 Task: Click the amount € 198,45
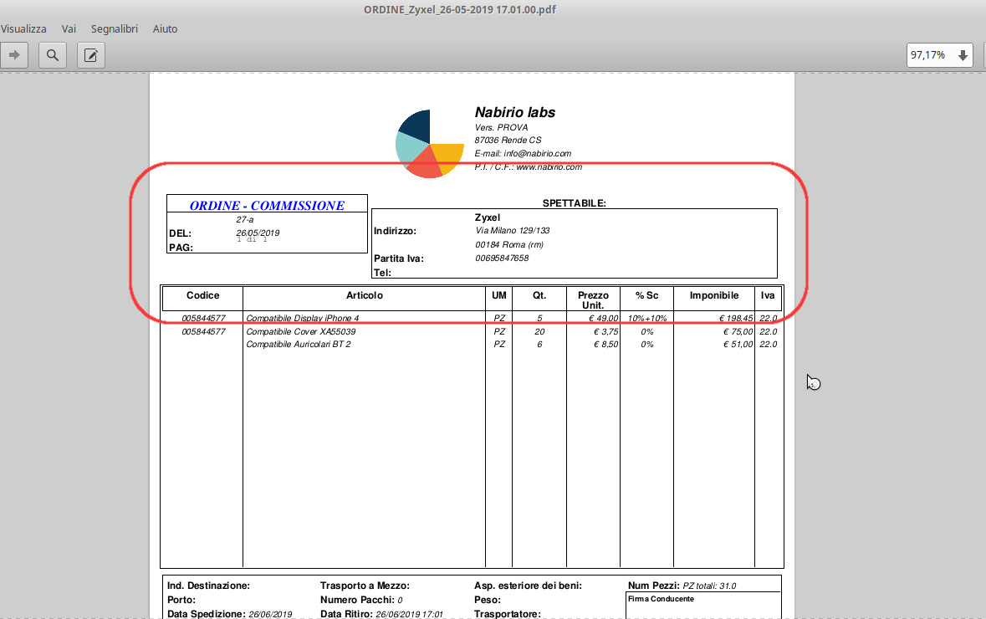[736, 319]
